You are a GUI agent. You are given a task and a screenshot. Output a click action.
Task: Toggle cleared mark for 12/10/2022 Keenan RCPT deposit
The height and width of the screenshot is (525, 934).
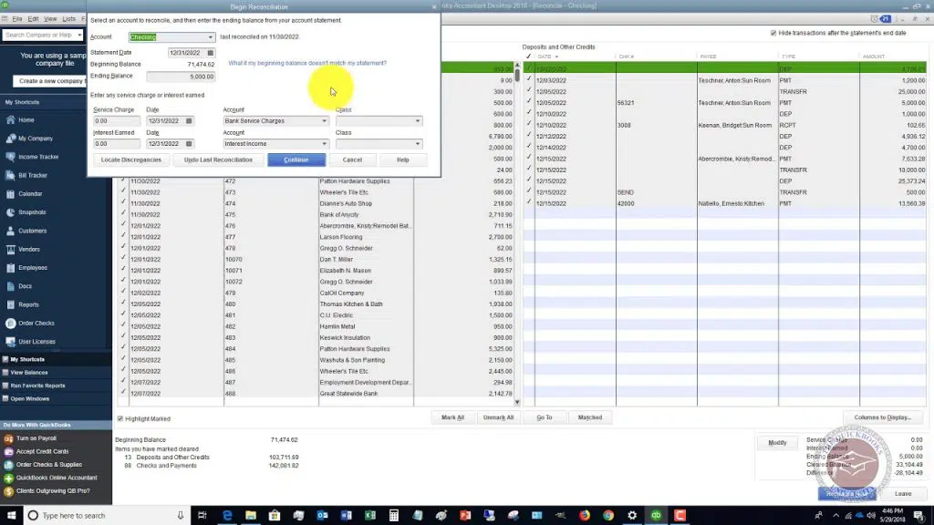click(529, 125)
